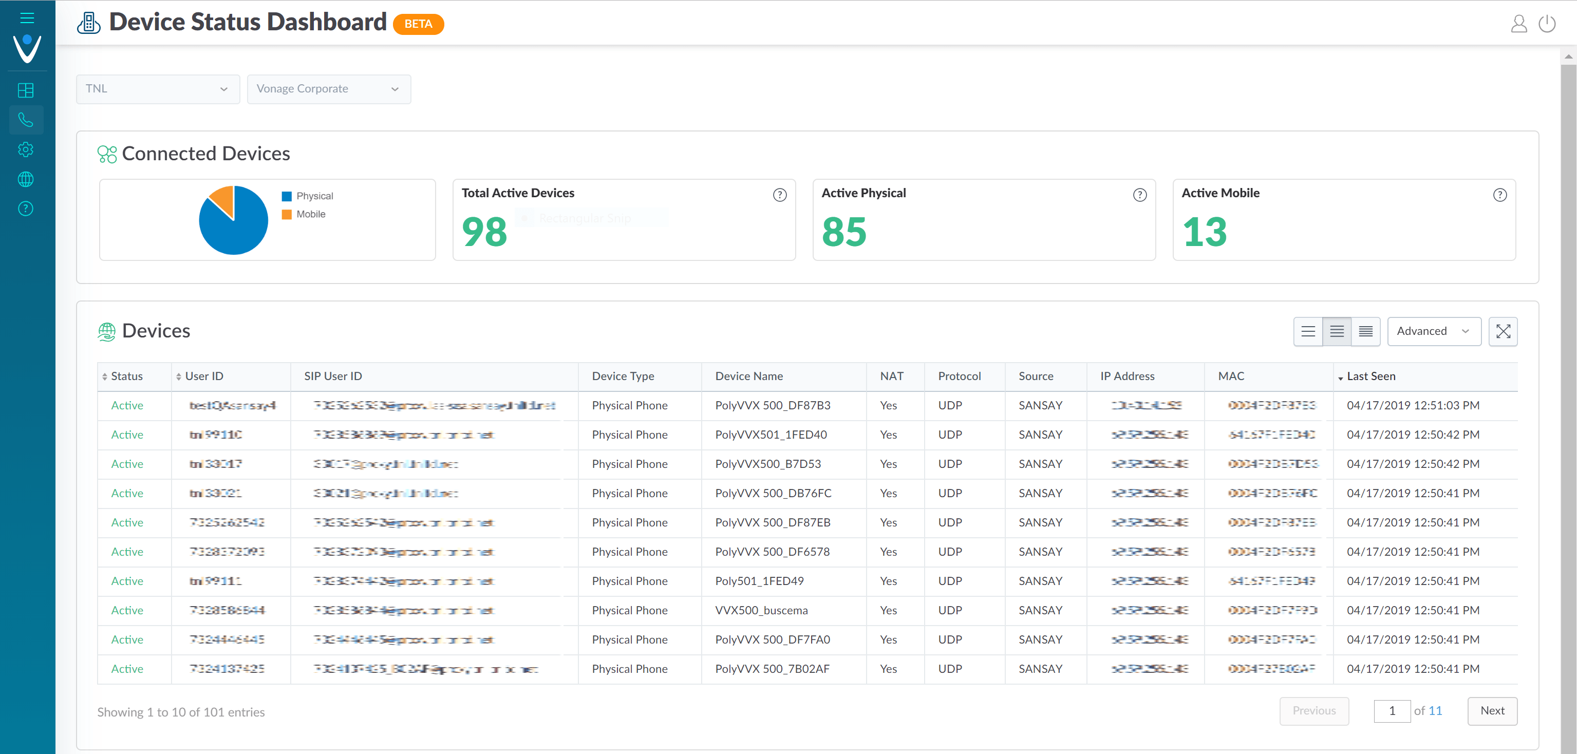Open the dashboard grid icon in sidebar

tap(26, 90)
